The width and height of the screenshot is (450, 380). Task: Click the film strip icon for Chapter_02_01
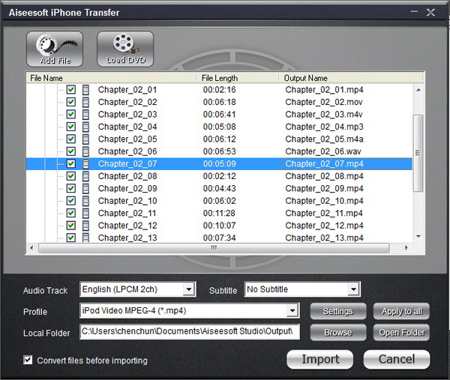(85, 90)
